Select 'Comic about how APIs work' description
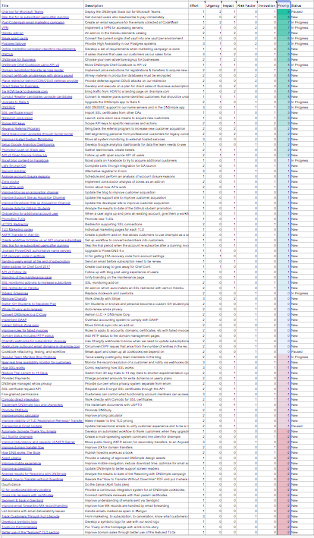The height and width of the screenshot is (538, 314). pyautogui.click(x=136, y=187)
